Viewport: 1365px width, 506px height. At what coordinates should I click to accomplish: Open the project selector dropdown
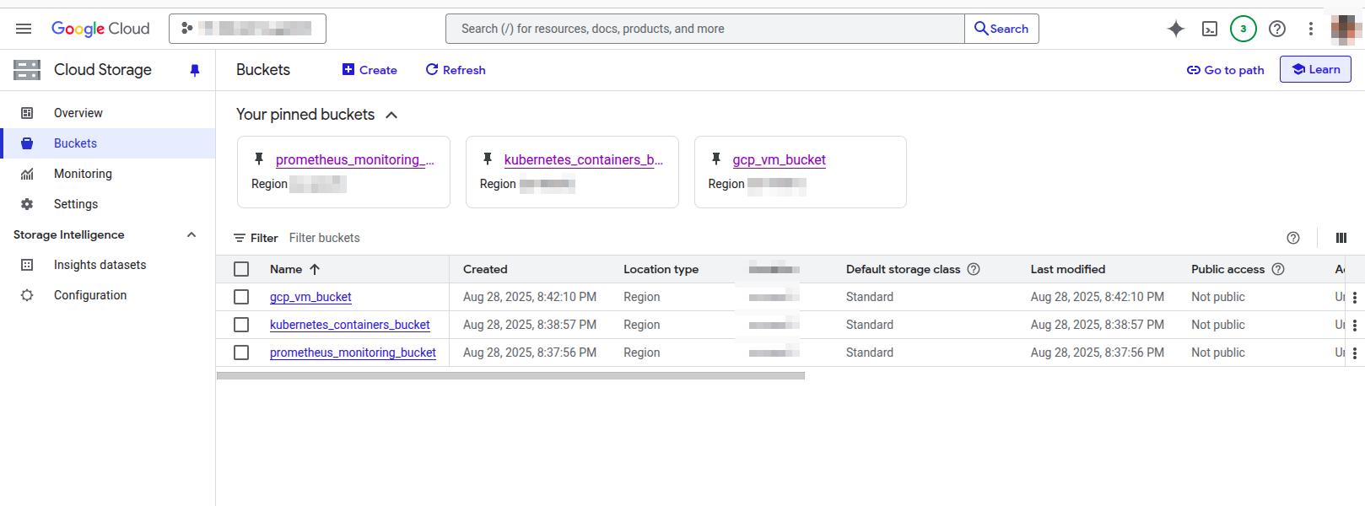[x=247, y=29]
